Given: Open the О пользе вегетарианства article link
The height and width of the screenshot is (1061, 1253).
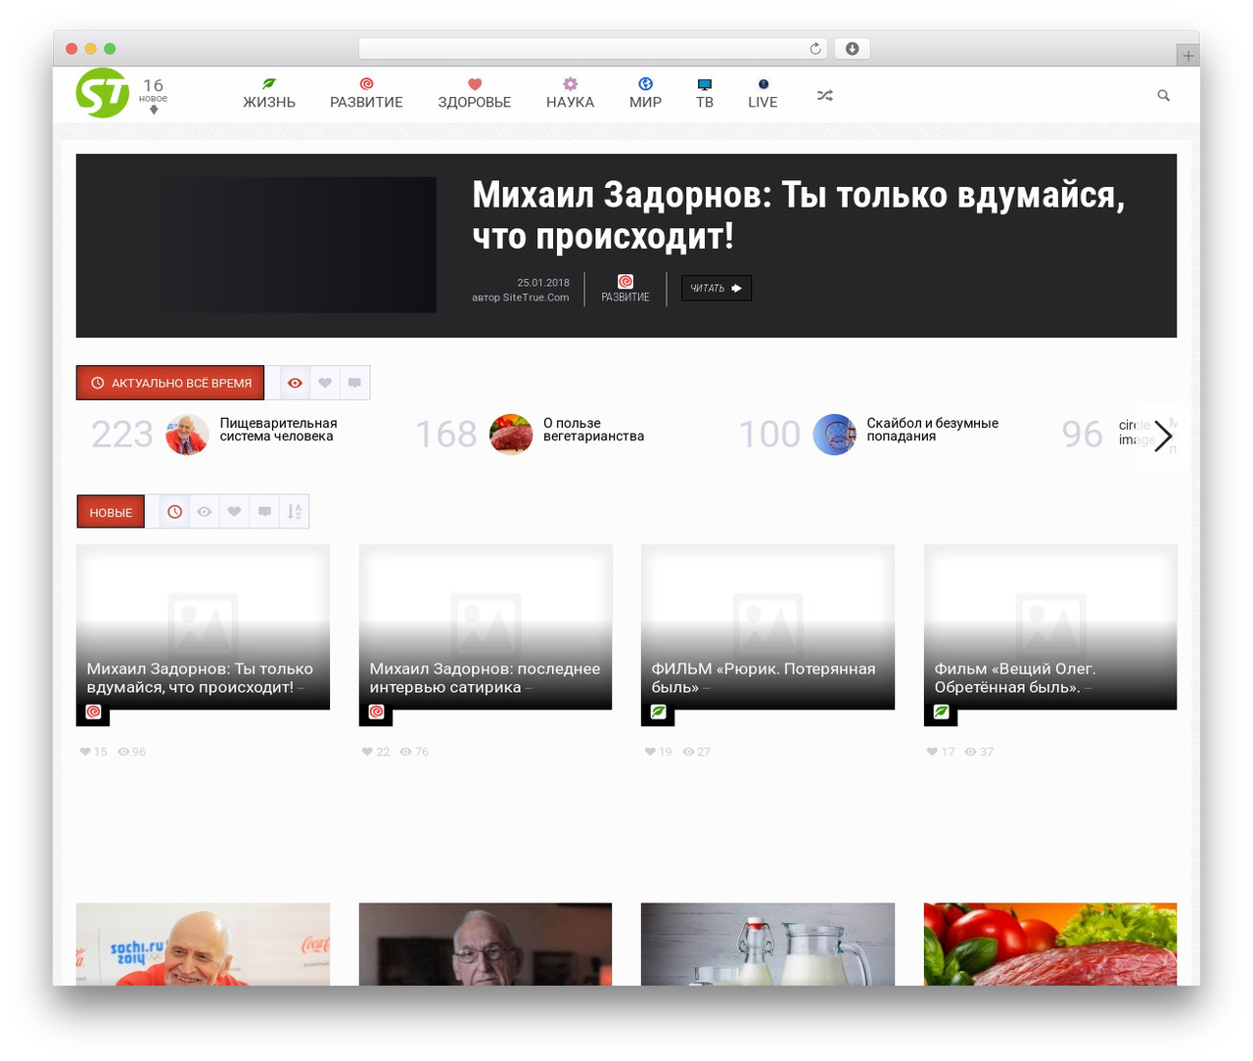Looking at the screenshot, I should tap(593, 430).
